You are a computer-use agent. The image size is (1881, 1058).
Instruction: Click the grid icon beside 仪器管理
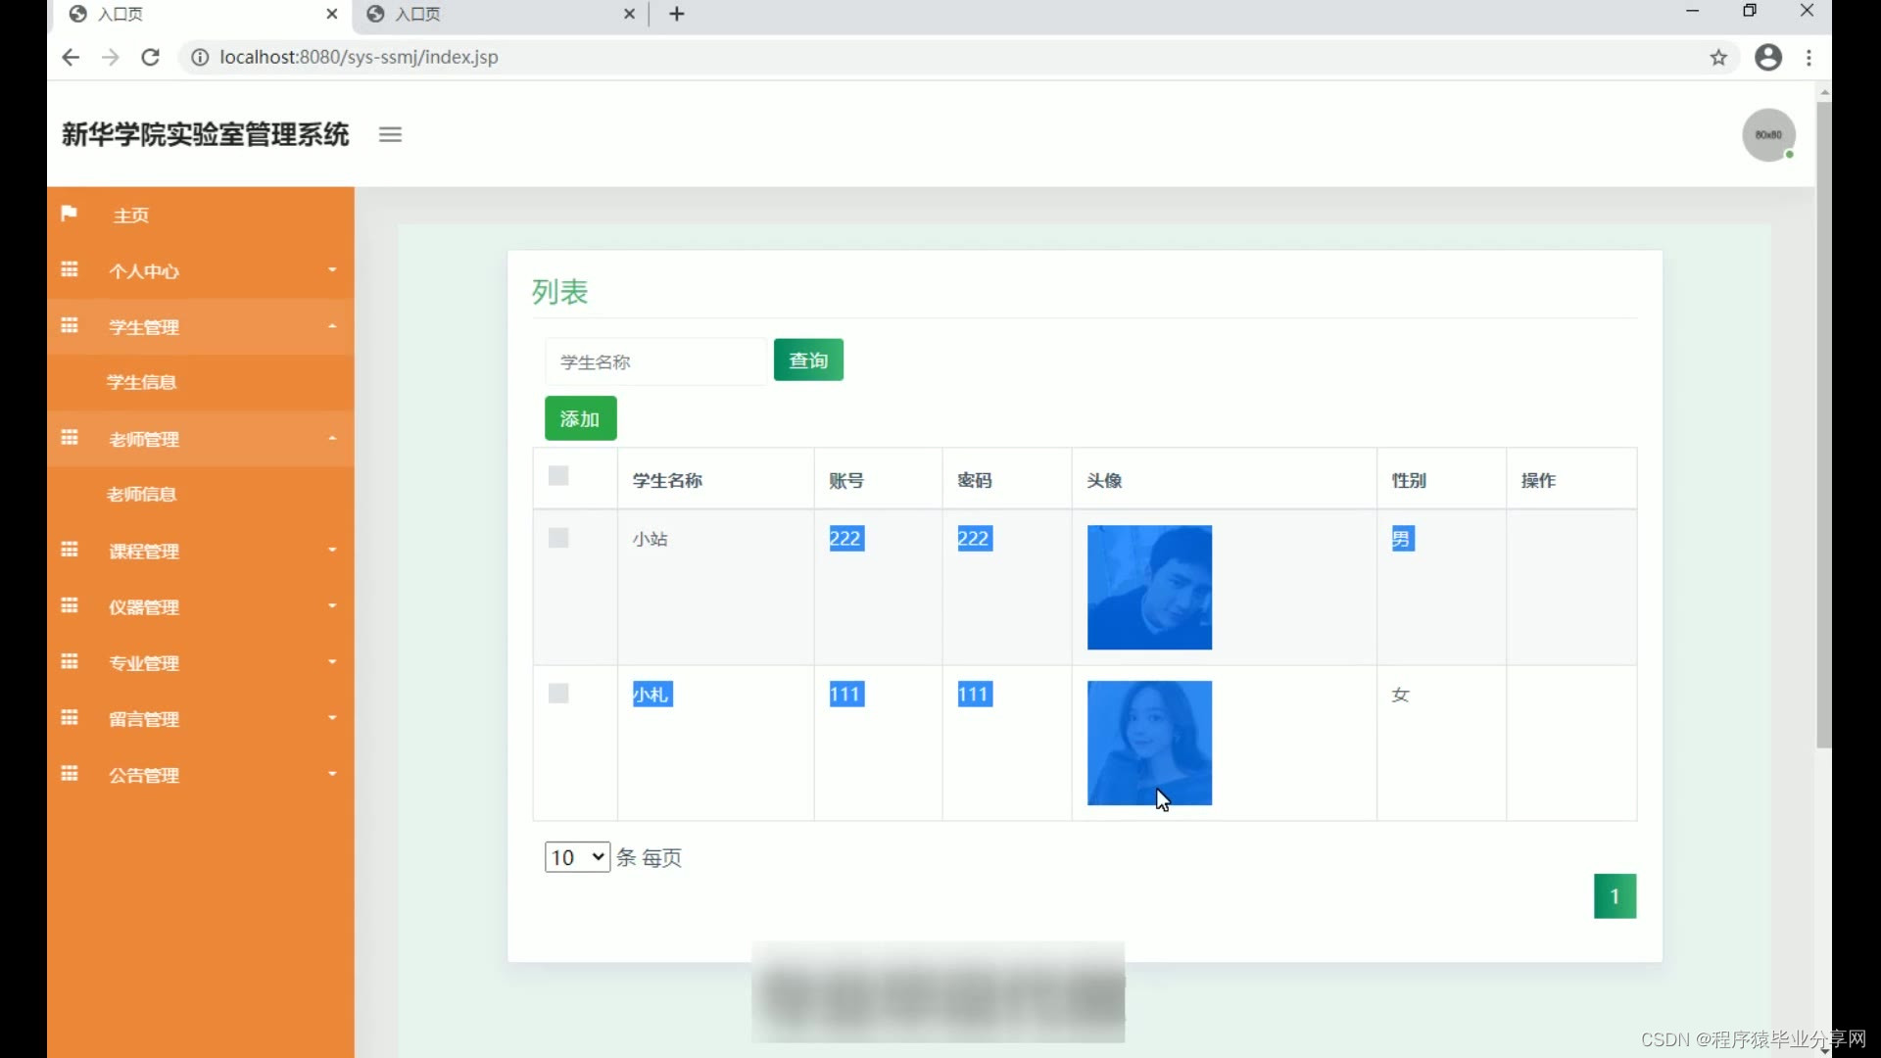pyautogui.click(x=70, y=605)
